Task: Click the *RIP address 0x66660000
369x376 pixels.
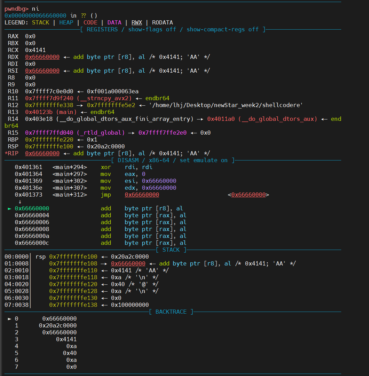Action: tap(42, 154)
